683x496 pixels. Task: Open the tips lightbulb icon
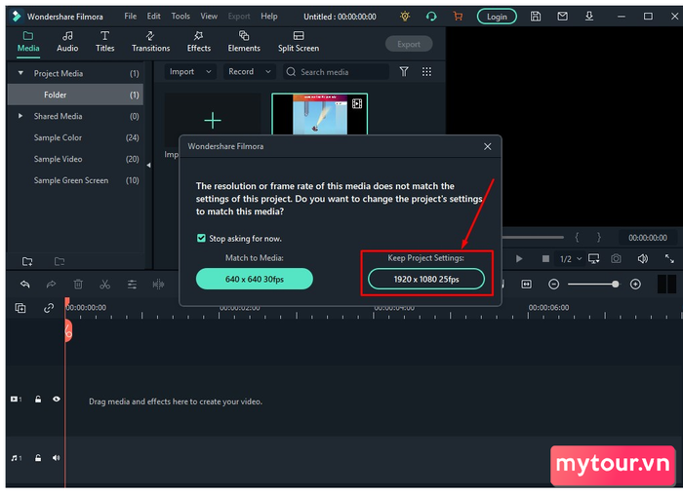405,17
